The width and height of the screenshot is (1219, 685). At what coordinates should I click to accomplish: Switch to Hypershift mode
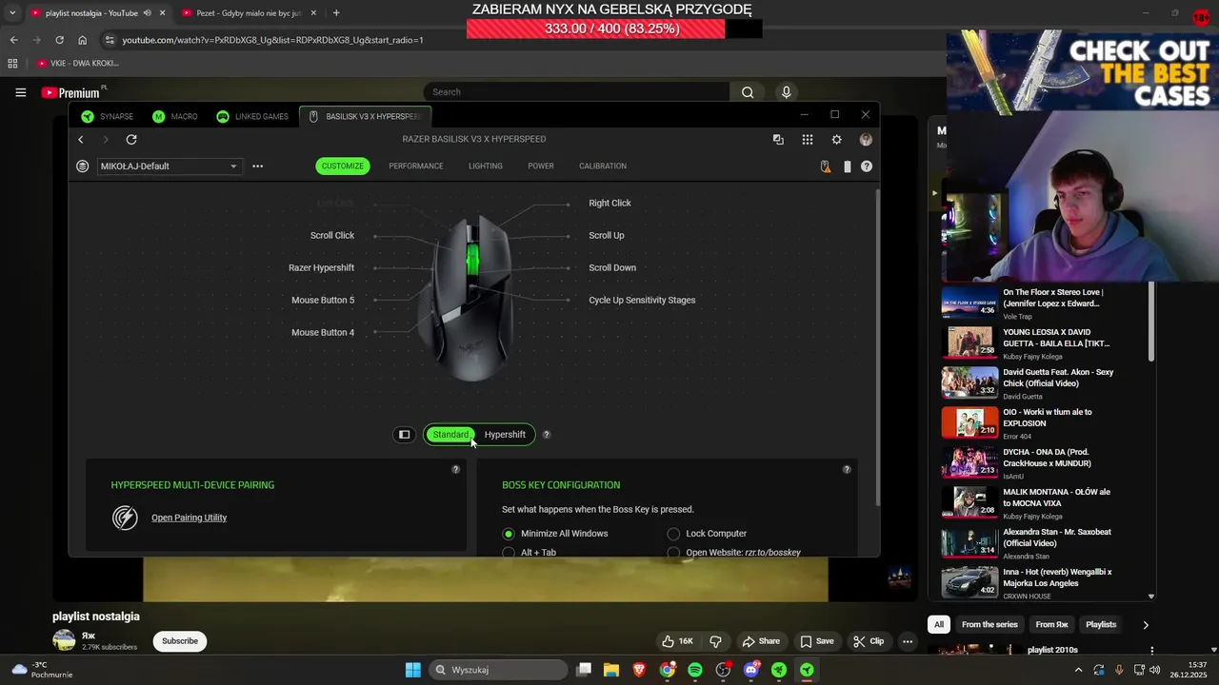(x=505, y=435)
